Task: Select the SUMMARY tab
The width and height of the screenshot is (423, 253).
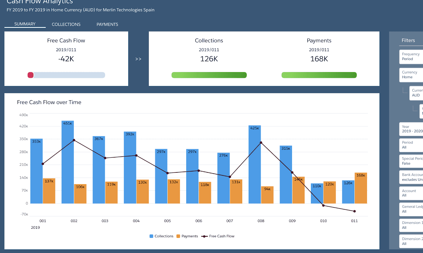Action: 25,24
